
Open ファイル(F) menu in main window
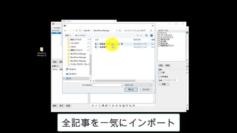tap(57, 28)
